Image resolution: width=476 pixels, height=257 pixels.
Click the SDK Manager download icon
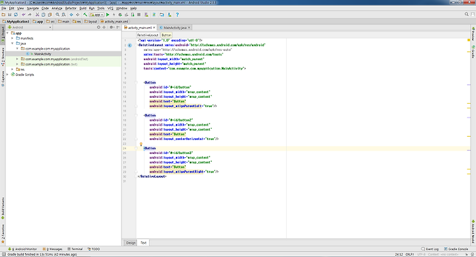(169, 15)
